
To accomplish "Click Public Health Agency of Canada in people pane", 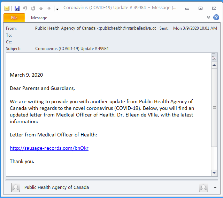I will (x=56, y=187).
